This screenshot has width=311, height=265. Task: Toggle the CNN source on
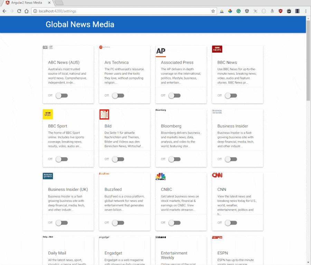(231, 223)
